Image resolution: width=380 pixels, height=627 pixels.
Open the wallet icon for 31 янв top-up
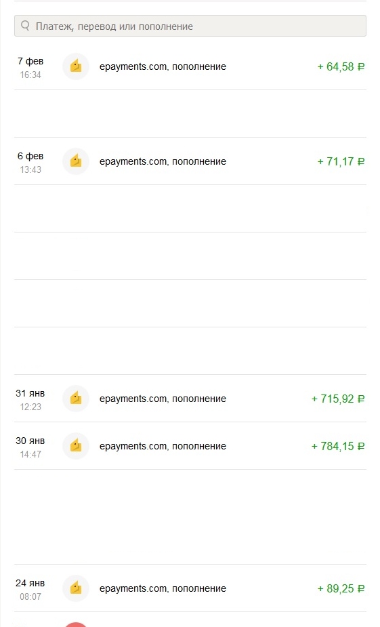[x=75, y=399]
